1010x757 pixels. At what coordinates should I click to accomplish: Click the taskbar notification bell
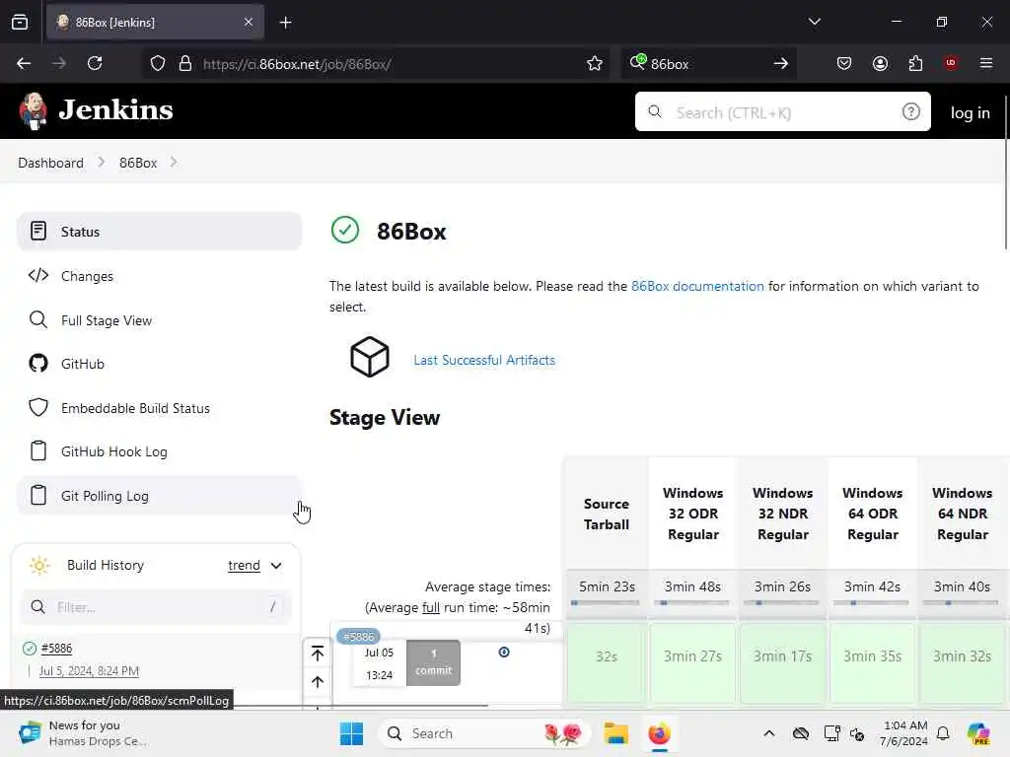[x=943, y=733]
